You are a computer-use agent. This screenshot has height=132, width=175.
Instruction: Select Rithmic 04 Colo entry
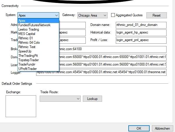tap(38, 43)
